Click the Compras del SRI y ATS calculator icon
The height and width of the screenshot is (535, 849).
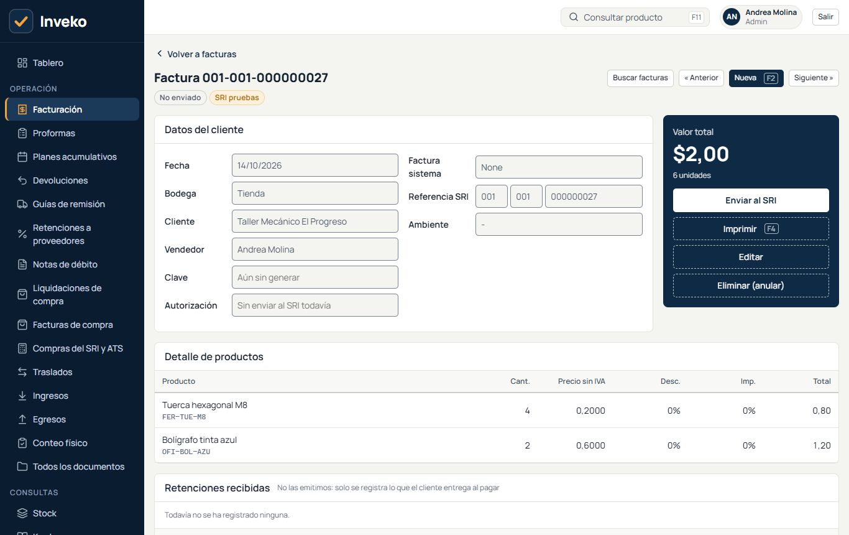click(22, 348)
